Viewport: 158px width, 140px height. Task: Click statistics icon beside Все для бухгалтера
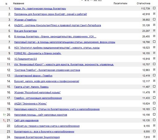point(154,30)
